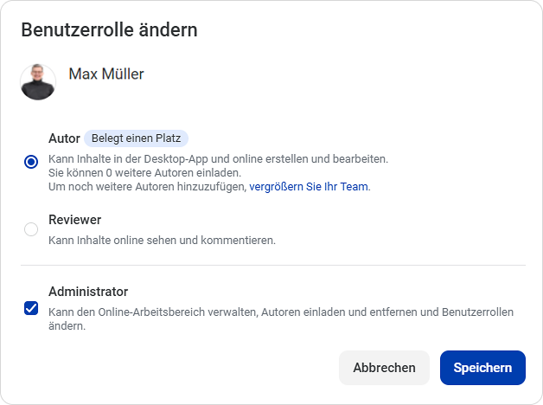Uncheck the Administrator checkbox
Image resolution: width=543 pixels, height=405 pixels.
(31, 308)
